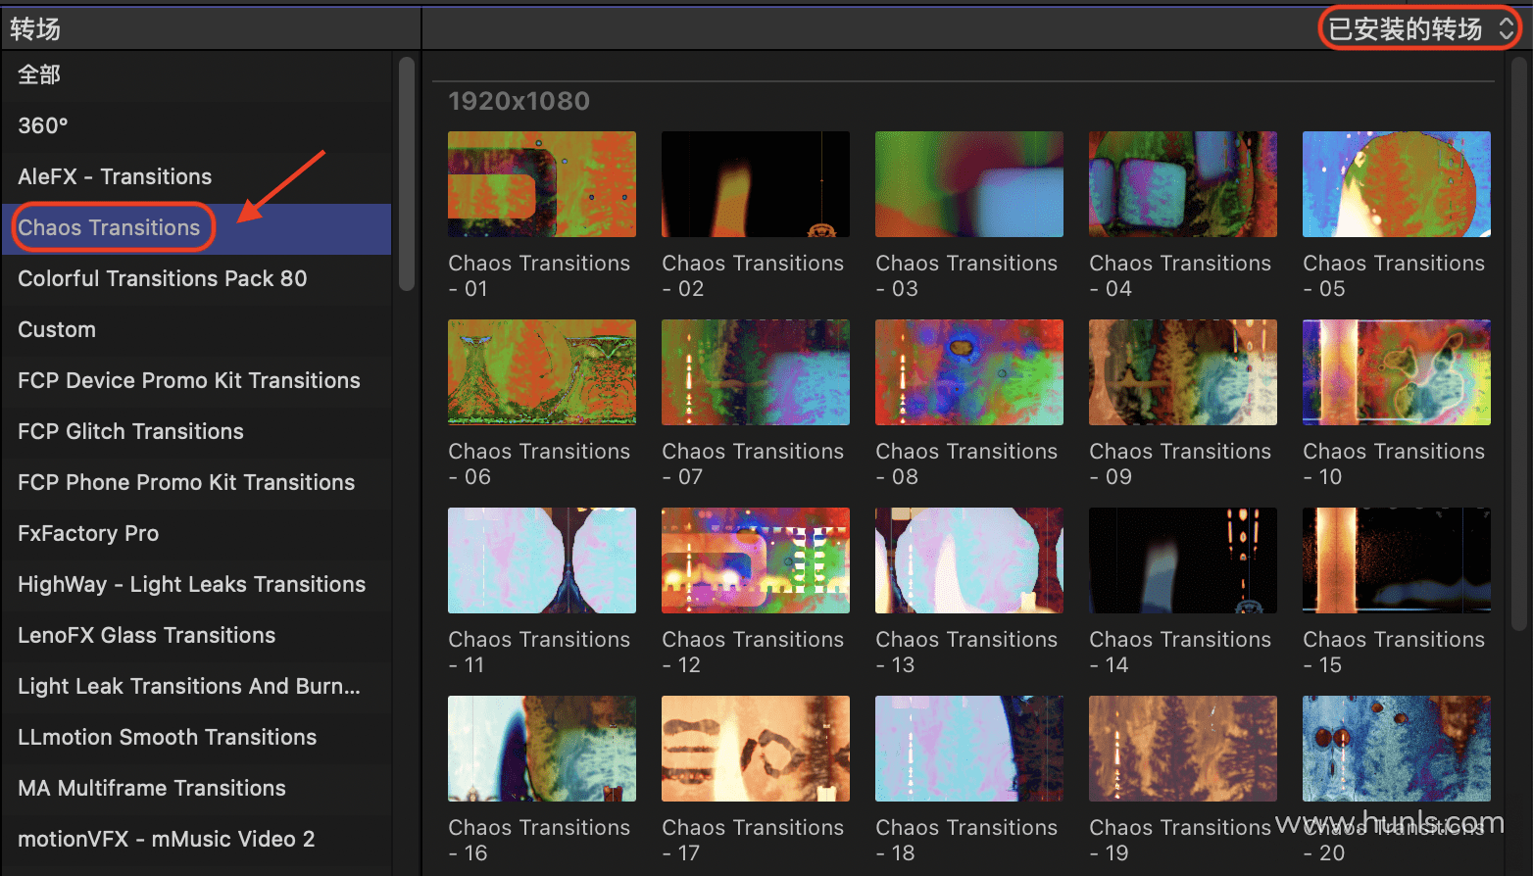Open the 360° transitions category
Screen dimensions: 1533x876
click(43, 125)
